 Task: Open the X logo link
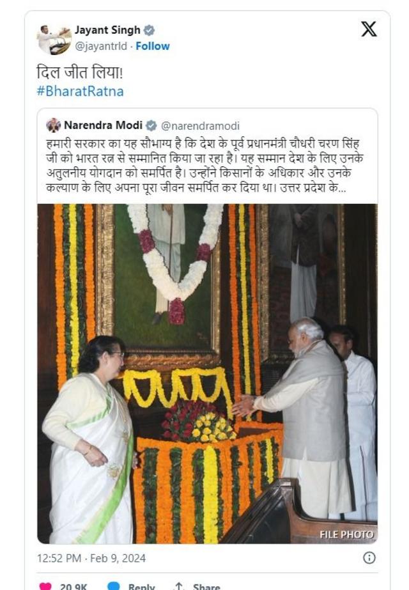(x=369, y=29)
